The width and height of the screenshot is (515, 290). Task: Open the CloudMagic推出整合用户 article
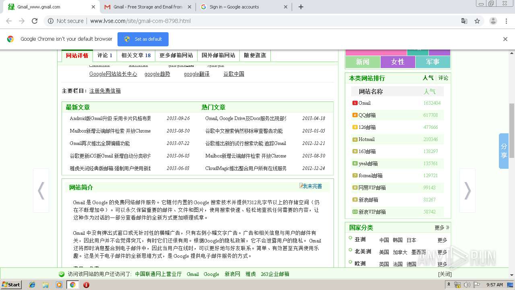(x=246, y=168)
